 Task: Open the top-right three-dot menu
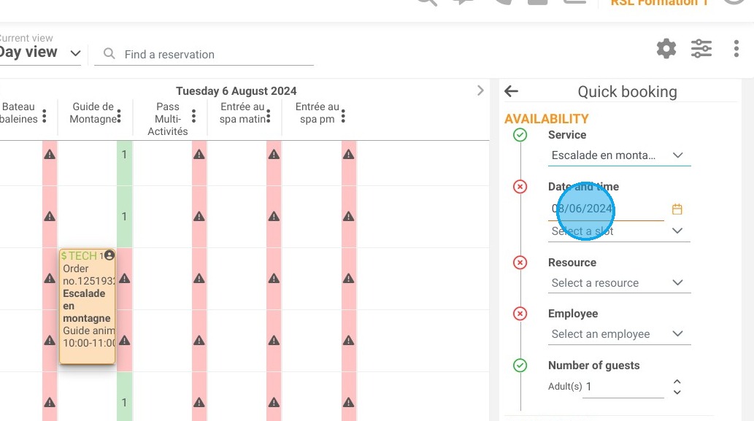click(x=736, y=49)
